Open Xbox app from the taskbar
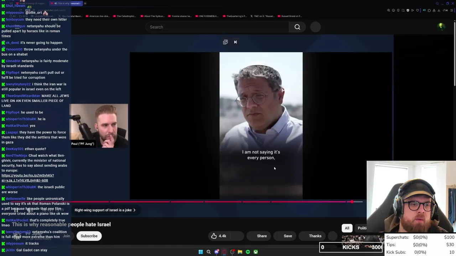The height and width of the screenshot is (256, 456). click(255, 252)
